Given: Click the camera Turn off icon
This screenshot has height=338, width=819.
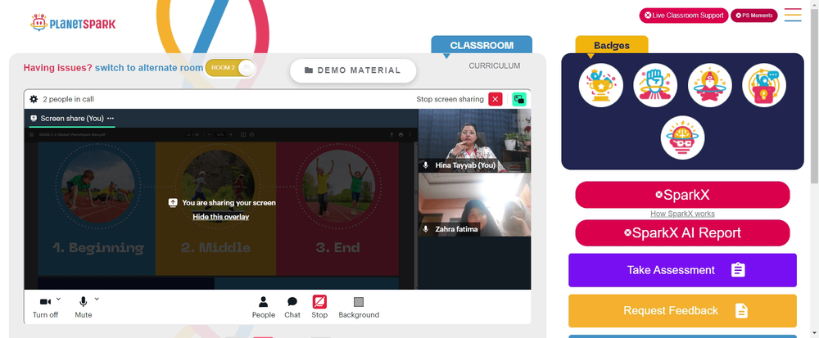Looking at the screenshot, I should [45, 301].
